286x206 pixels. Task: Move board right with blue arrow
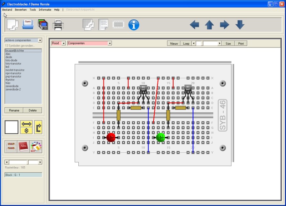pyautogui.click(x=224, y=25)
